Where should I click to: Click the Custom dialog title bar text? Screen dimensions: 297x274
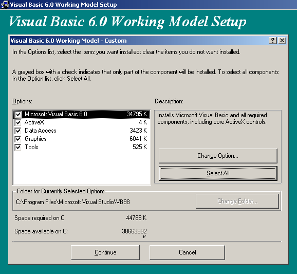(x=68, y=41)
